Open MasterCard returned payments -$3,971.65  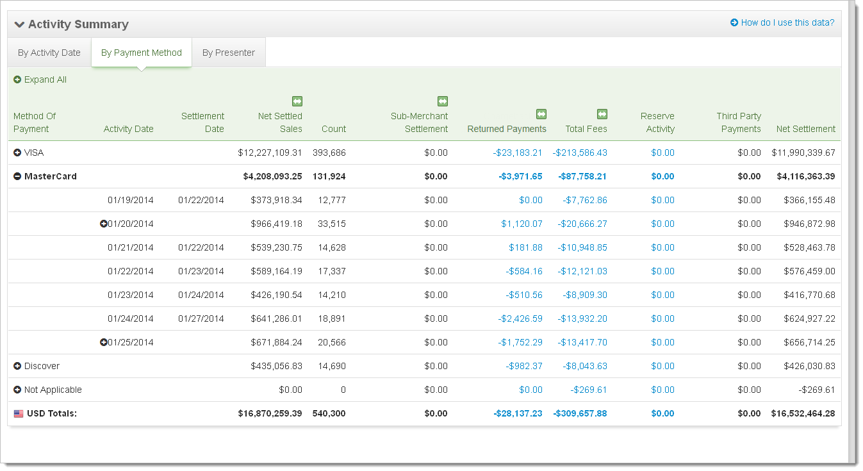[x=520, y=177]
